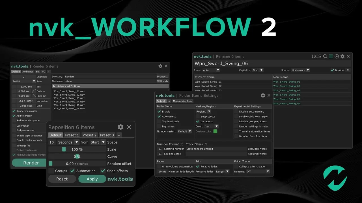Toggle Variations checkbox under Markers/Regions

point(198,122)
